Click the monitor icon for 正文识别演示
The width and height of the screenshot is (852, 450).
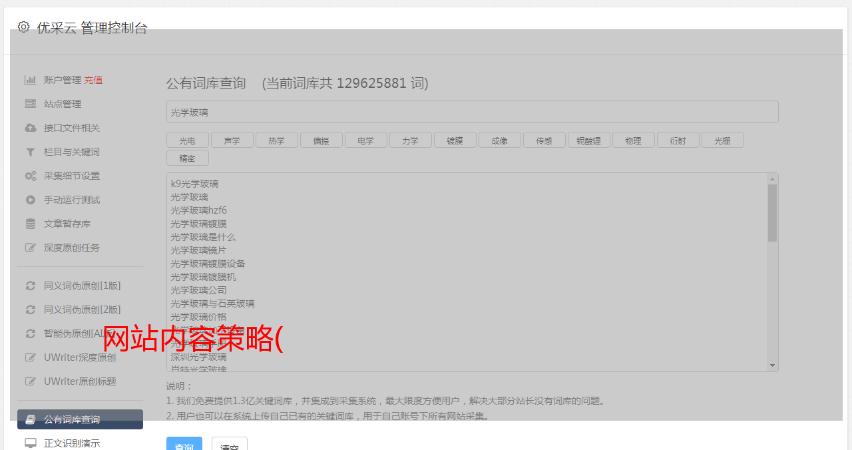31,443
